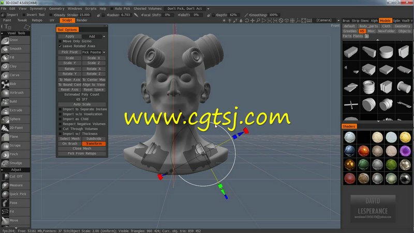Click the green Y-axis gizmo handle
The height and width of the screenshot is (233, 414).
point(220,186)
